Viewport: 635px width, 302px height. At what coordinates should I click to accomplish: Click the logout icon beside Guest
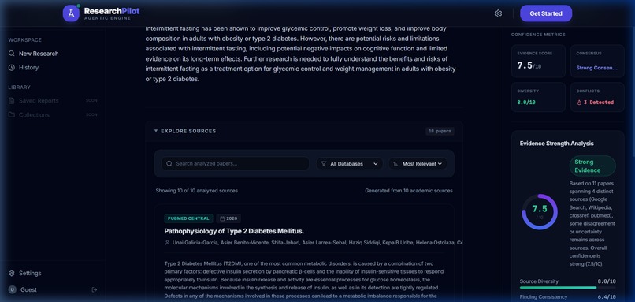pyautogui.click(x=95, y=290)
